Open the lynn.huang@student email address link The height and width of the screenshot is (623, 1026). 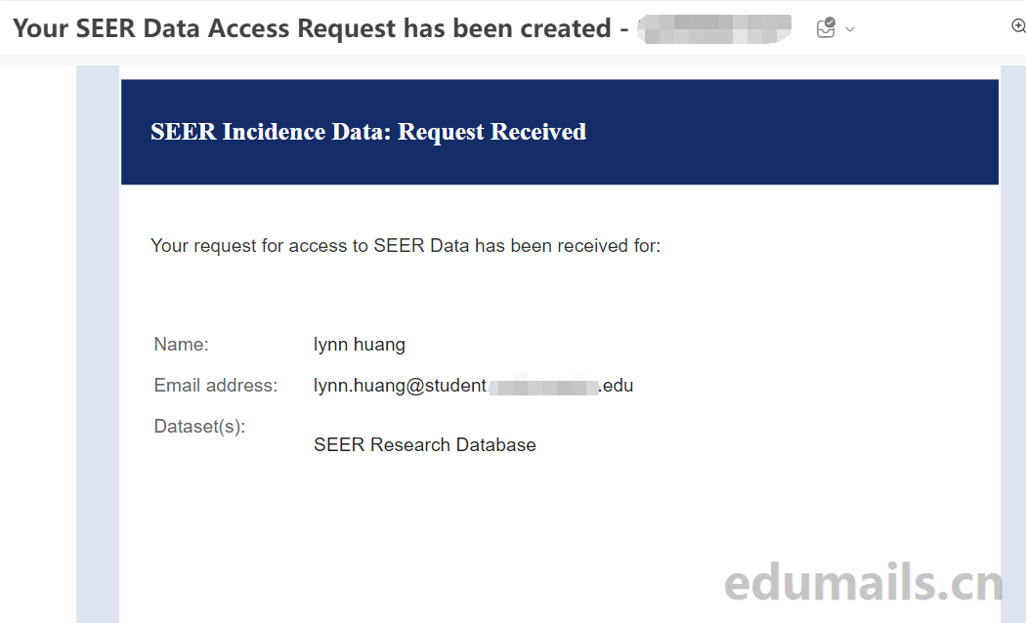pyautogui.click(x=400, y=386)
